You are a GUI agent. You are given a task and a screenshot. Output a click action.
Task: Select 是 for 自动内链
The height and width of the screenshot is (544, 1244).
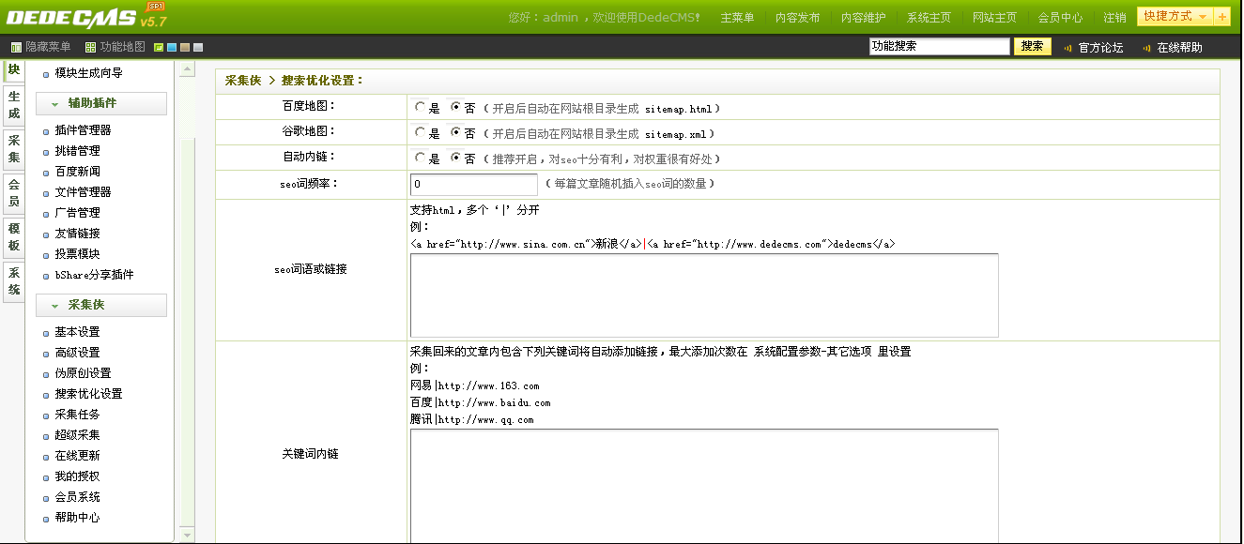click(x=420, y=158)
